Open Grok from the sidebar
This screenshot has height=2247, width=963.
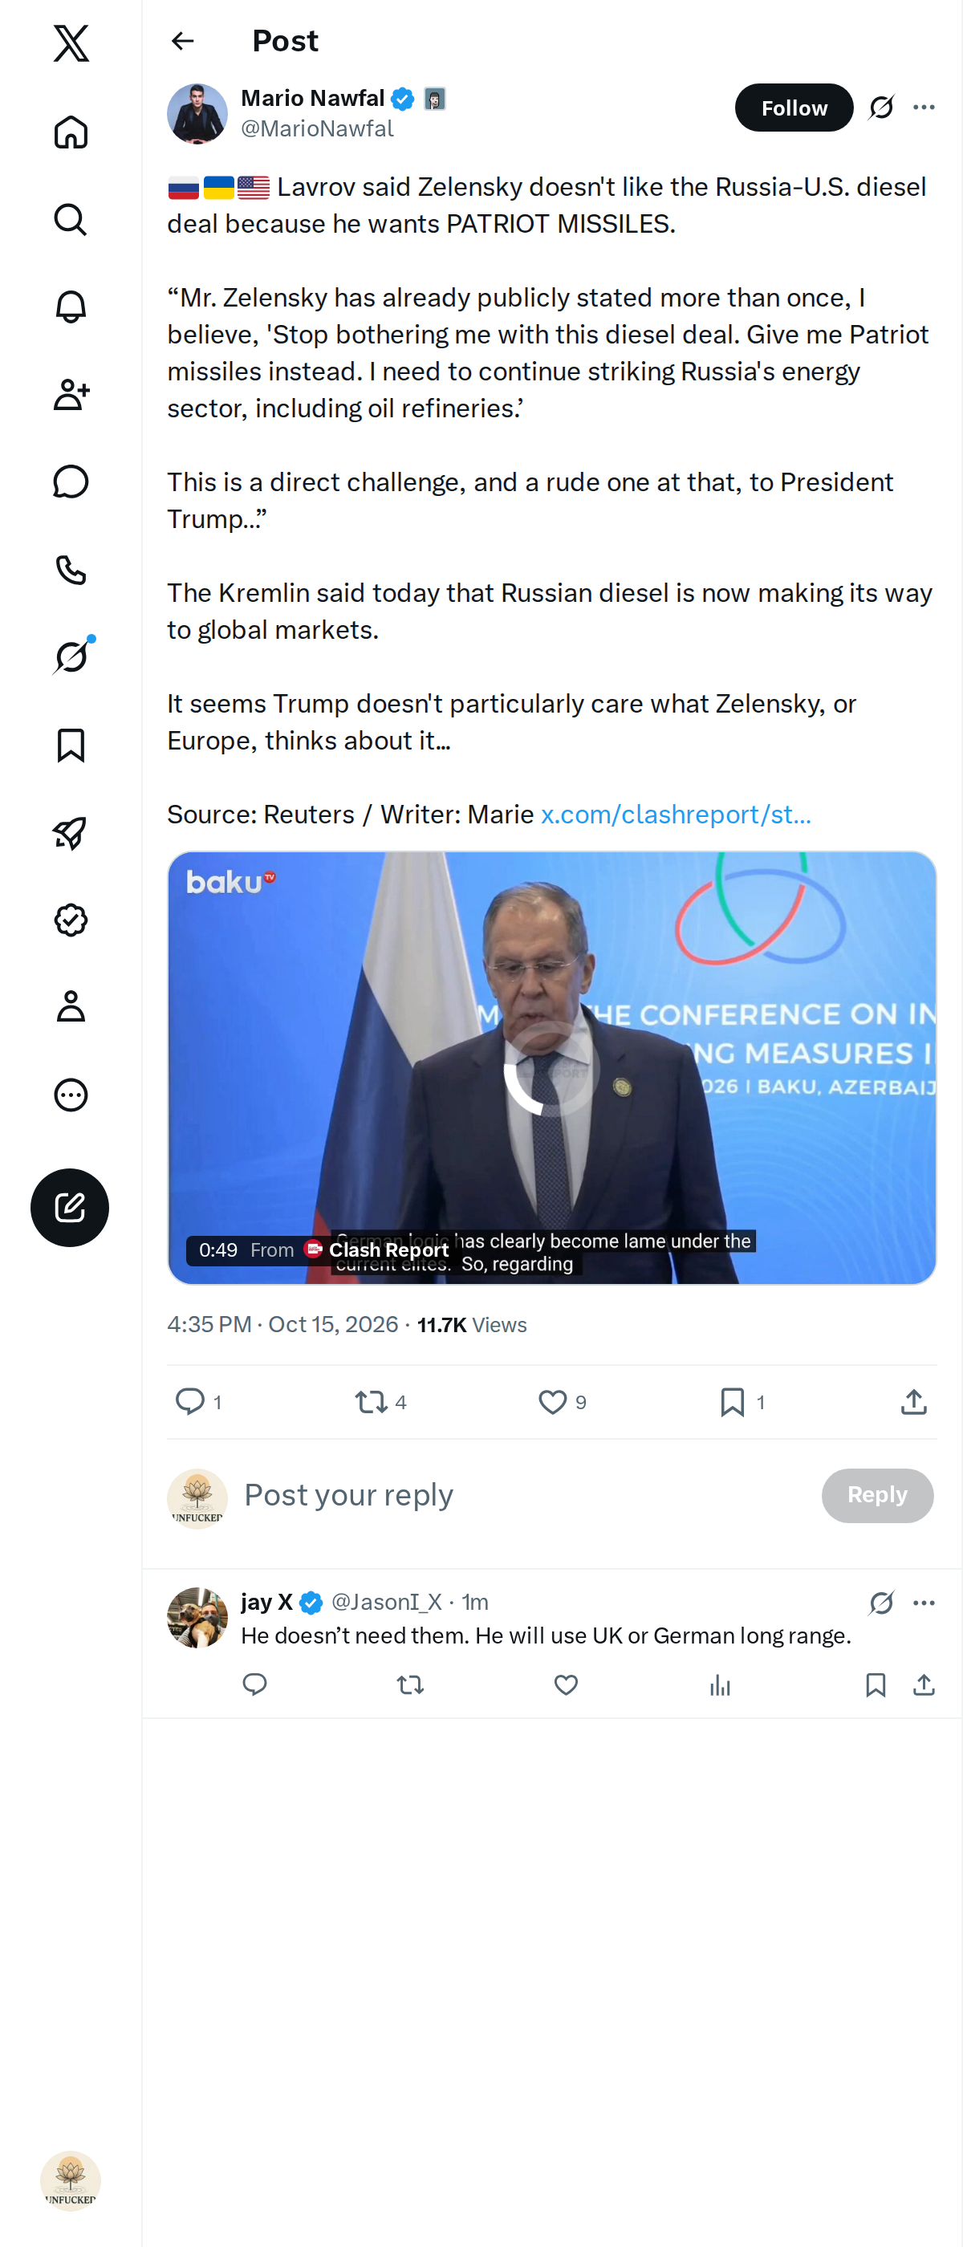pyautogui.click(x=71, y=656)
